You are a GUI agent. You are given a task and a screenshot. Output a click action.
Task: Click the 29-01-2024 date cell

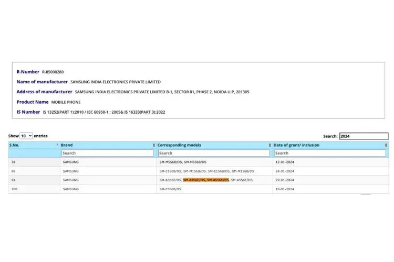pos(285,180)
